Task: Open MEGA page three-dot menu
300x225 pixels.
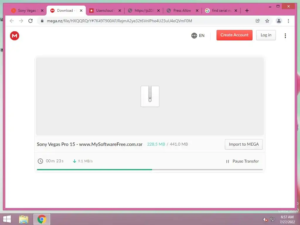Action: [x=285, y=35]
